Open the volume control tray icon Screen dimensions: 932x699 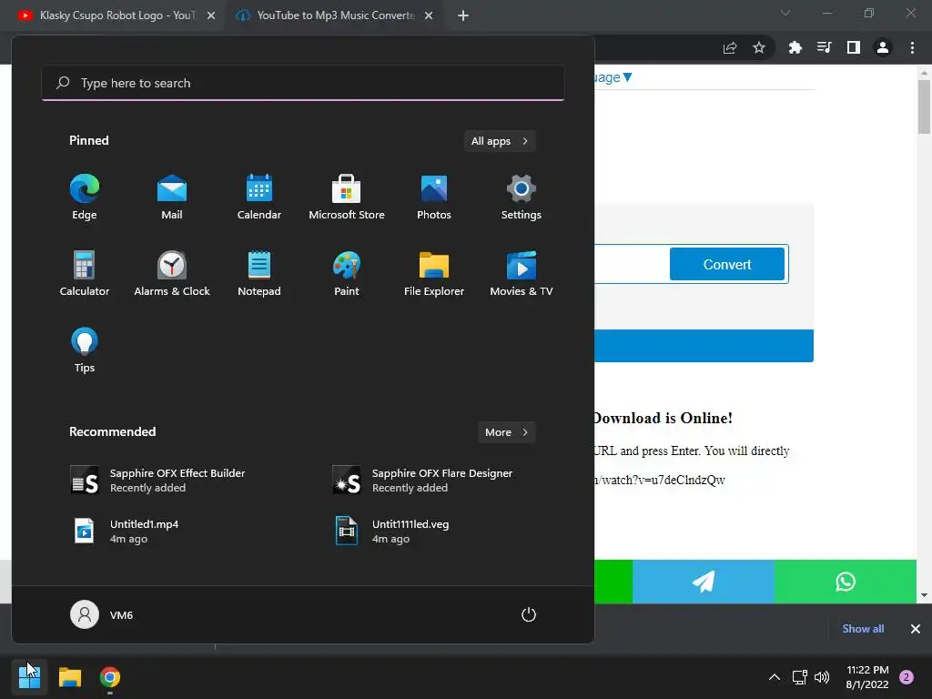[x=822, y=677]
